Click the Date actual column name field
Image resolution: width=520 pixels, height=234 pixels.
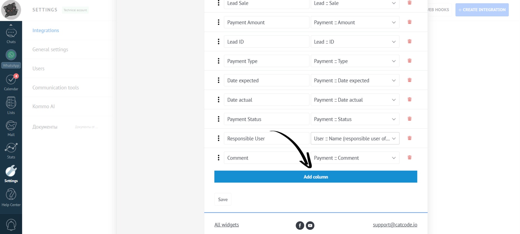(x=266, y=100)
